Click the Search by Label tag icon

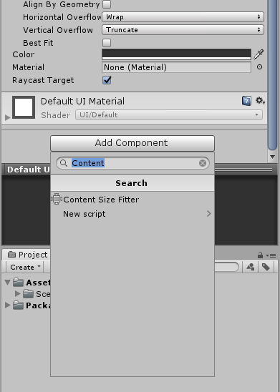[x=266, y=267]
